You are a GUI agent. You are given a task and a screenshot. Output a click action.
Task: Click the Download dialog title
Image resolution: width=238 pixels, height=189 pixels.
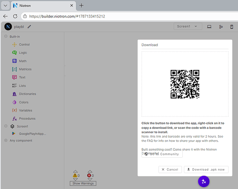pyautogui.click(x=150, y=45)
